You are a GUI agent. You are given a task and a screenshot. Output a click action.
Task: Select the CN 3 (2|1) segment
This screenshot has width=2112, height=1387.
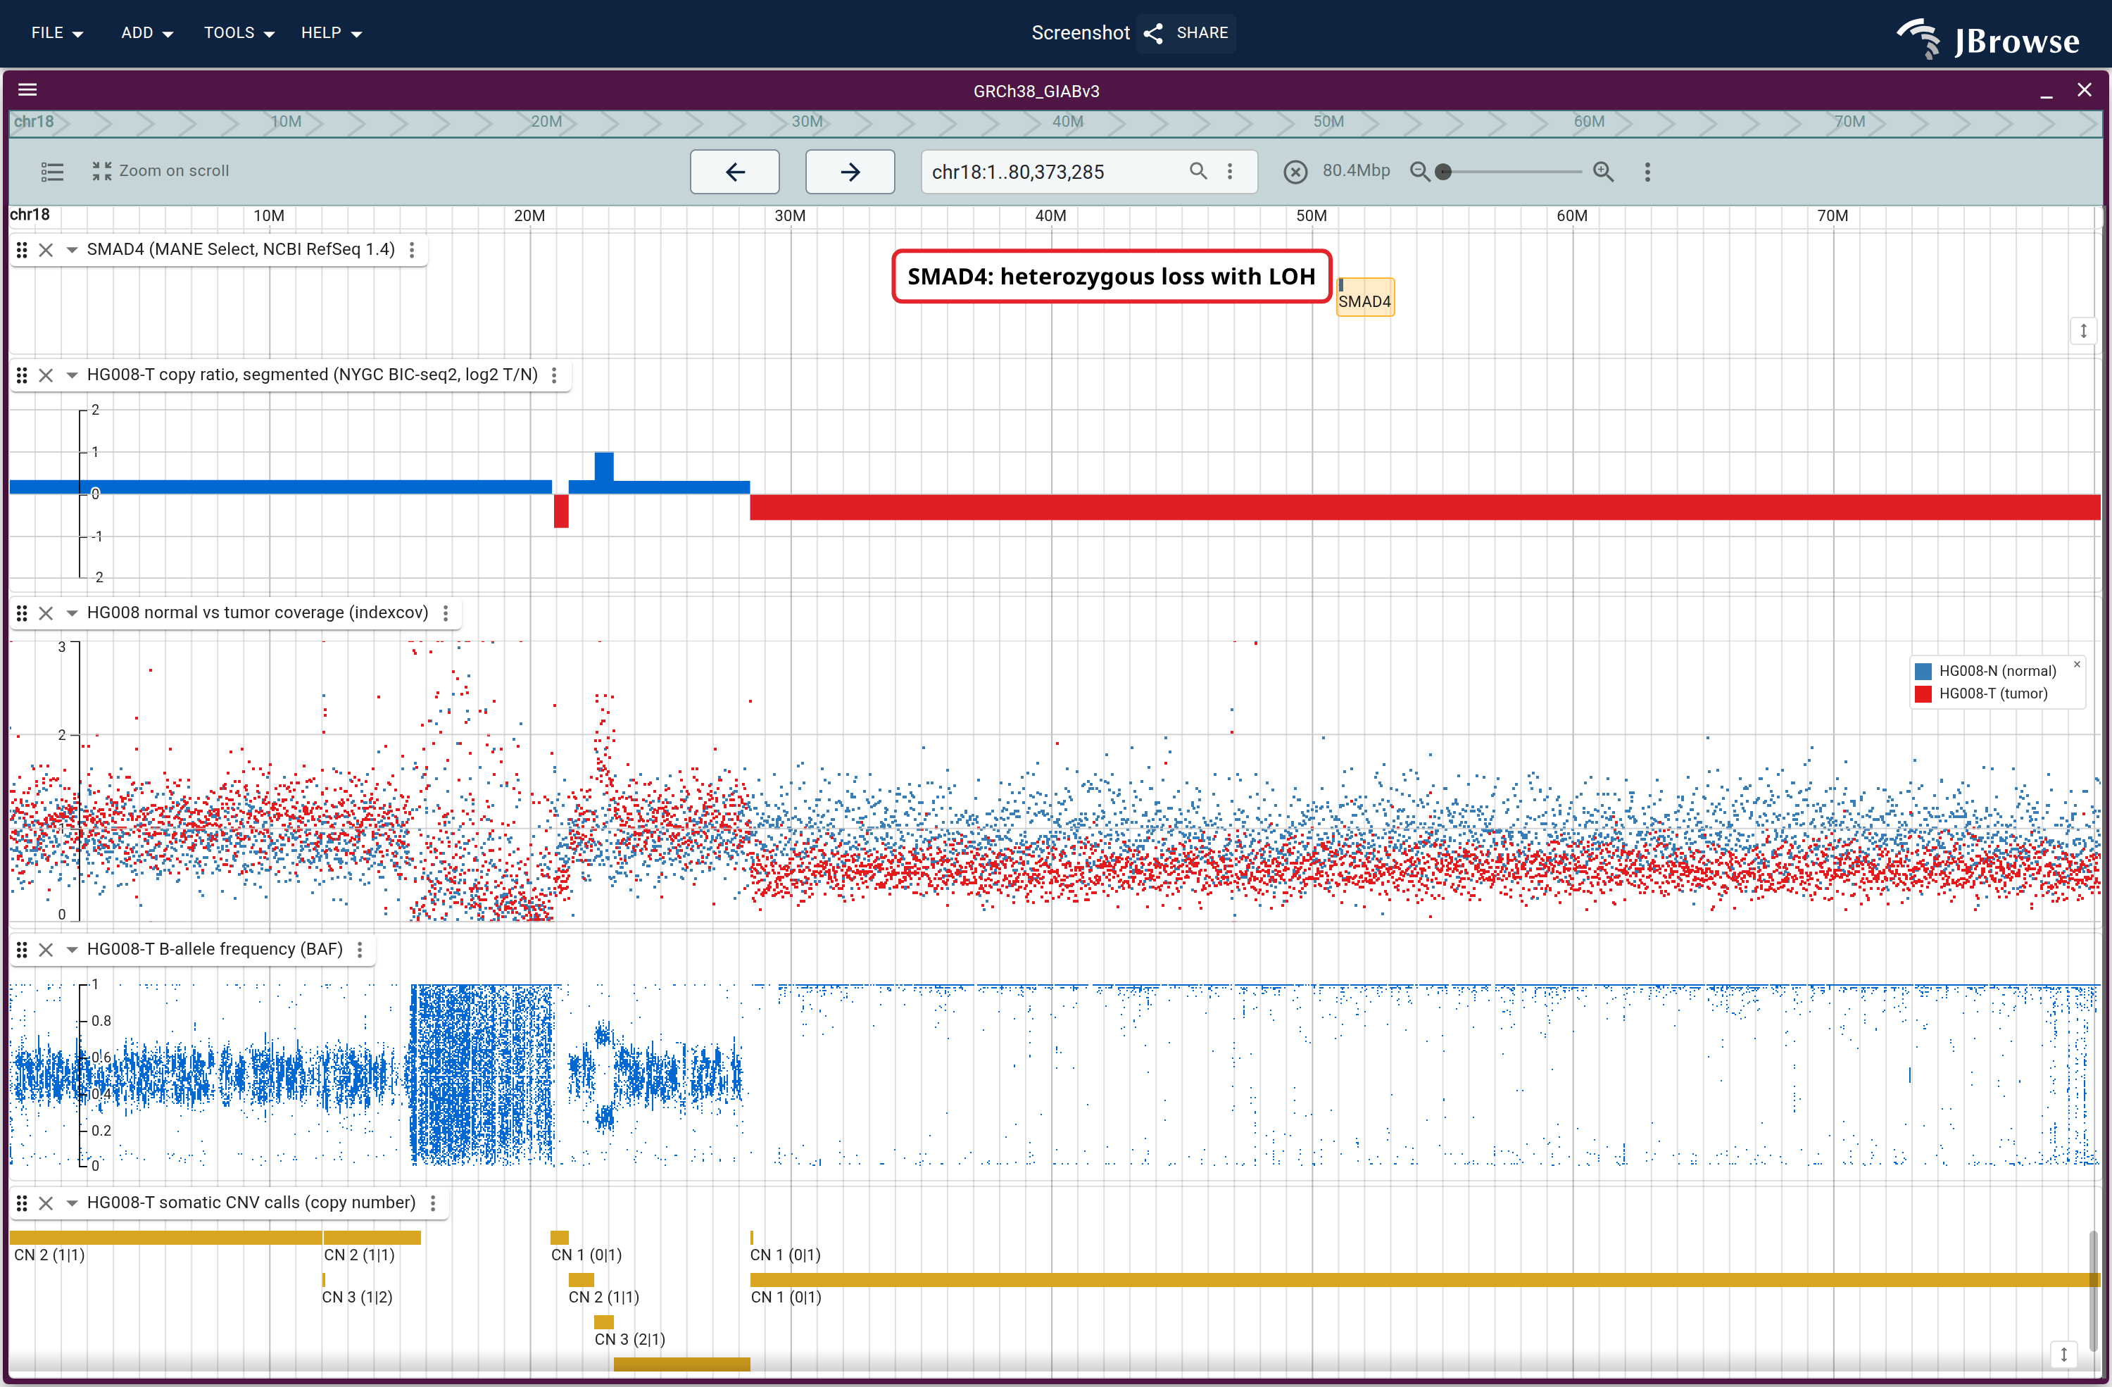tap(604, 1322)
